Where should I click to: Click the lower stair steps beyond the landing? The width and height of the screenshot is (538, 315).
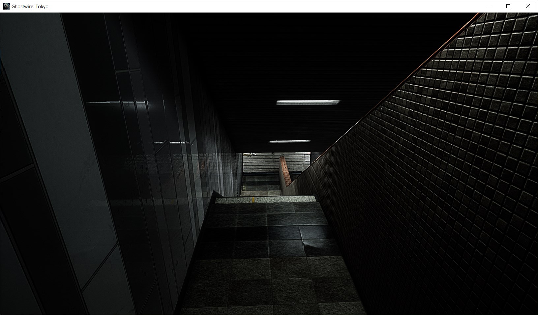tap(260, 185)
